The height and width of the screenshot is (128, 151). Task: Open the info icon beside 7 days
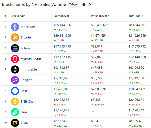tap(84, 4)
